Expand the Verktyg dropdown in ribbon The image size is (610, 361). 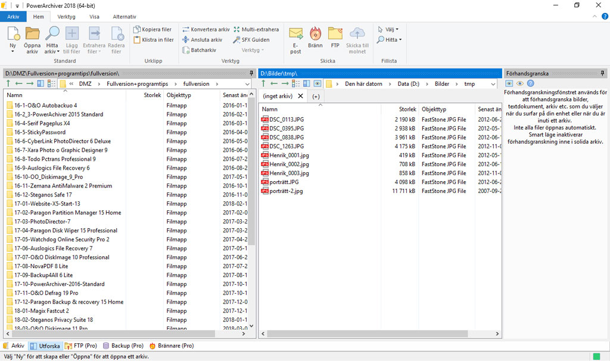[253, 50]
